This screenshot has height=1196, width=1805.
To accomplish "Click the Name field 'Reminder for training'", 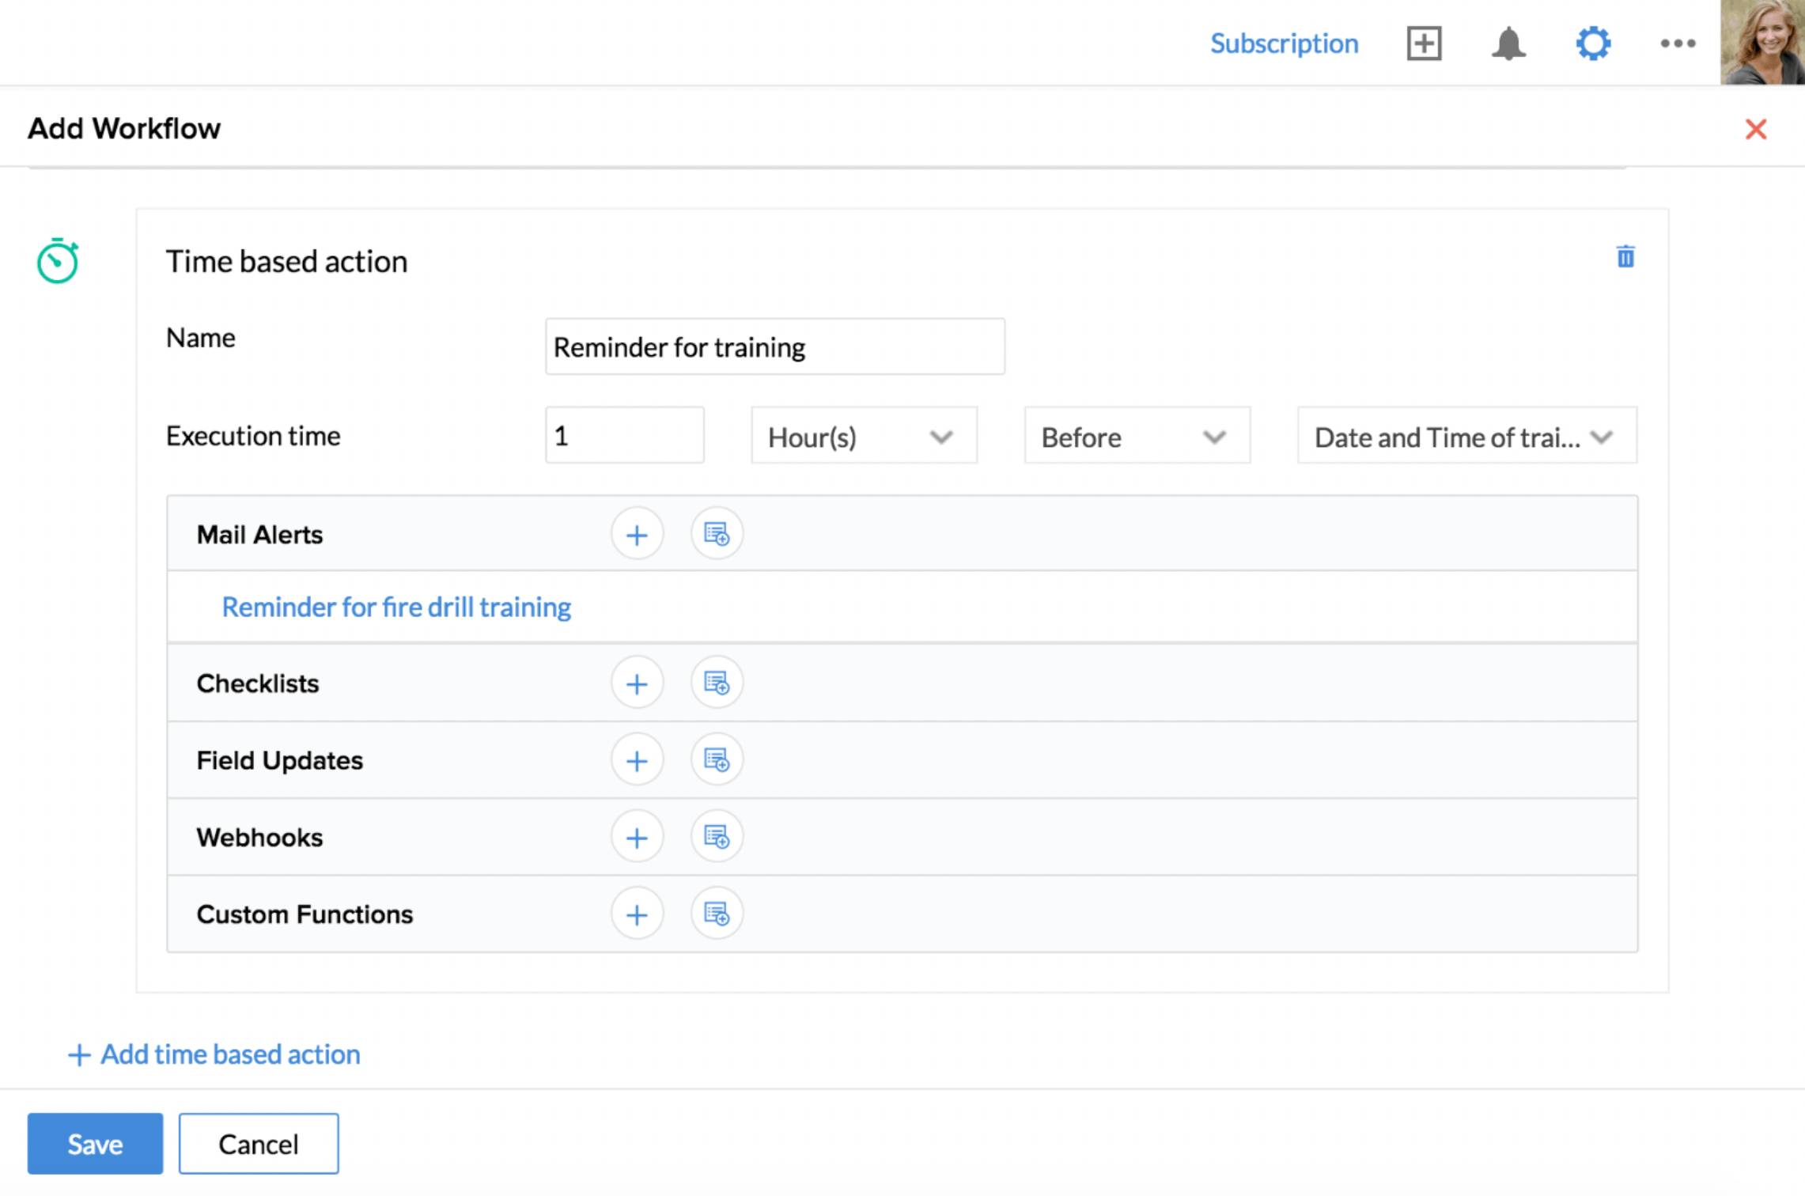I will click(775, 346).
